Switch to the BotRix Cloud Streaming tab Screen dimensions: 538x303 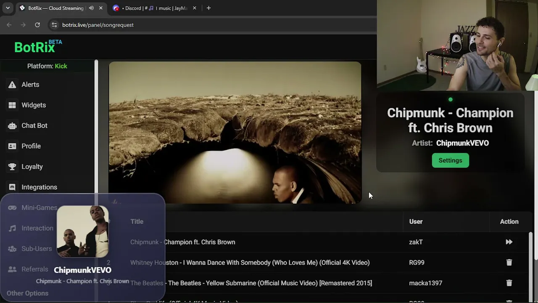(56, 8)
